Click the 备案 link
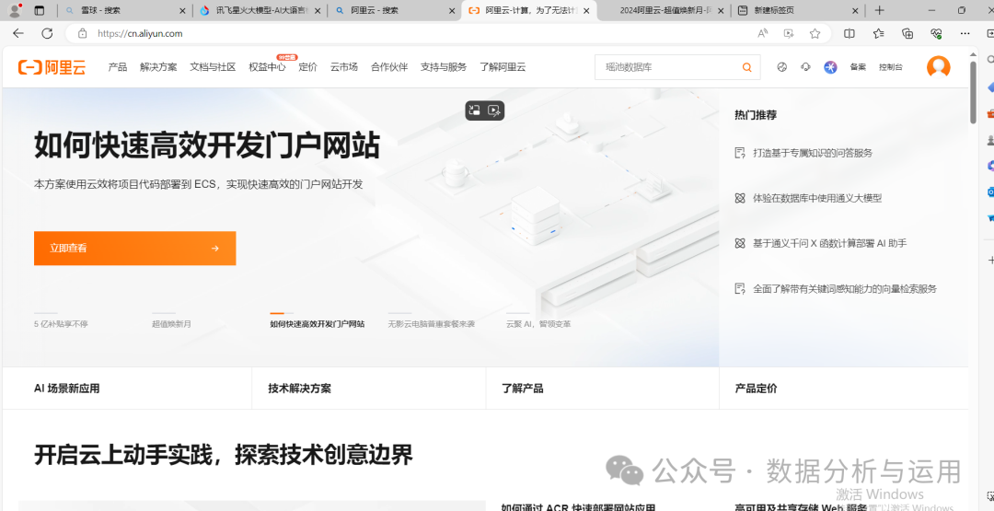This screenshot has width=994, height=511. [858, 67]
